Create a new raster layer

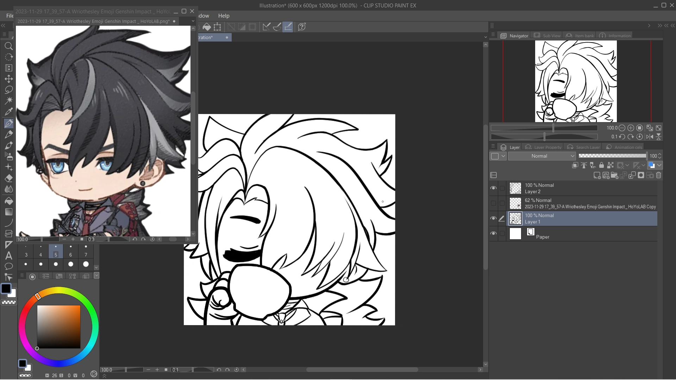pyautogui.click(x=597, y=176)
